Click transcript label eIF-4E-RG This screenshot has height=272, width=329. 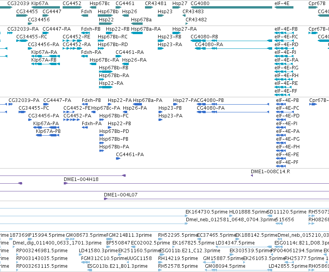(x=286, y=68)
